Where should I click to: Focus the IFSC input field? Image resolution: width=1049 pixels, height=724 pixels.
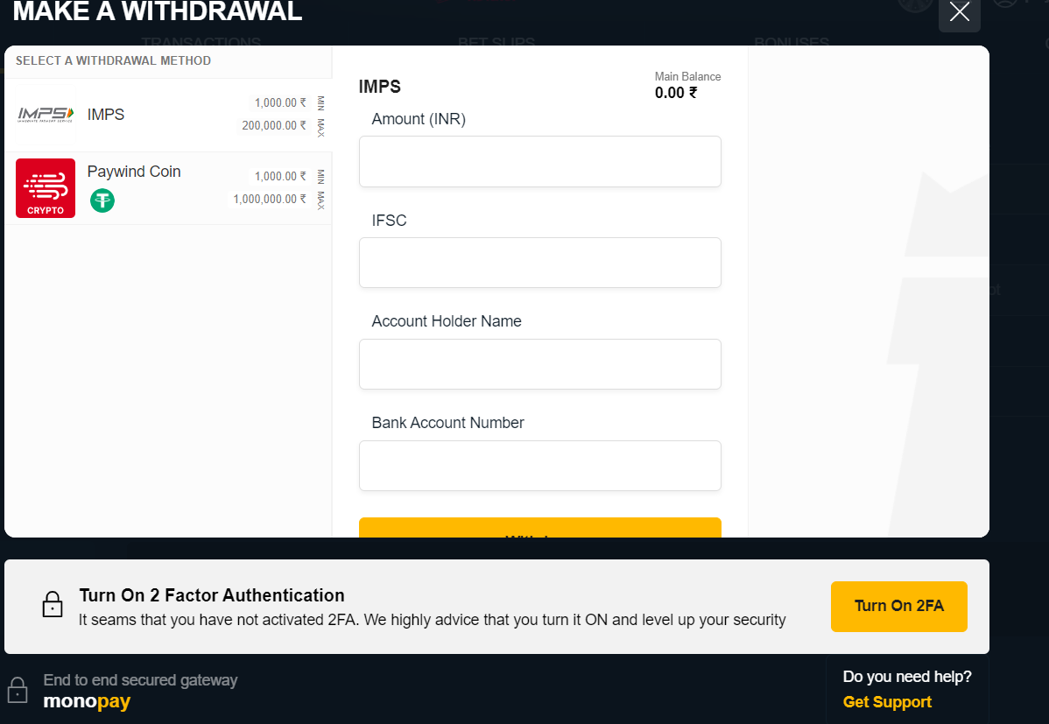540,263
